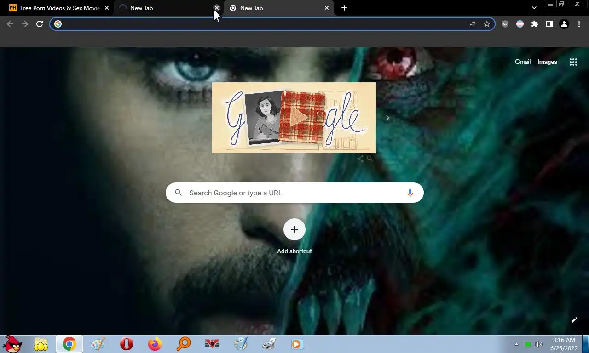Launch the paint palette app from taskbar
Screen dimensions: 589x353
click(x=98, y=344)
